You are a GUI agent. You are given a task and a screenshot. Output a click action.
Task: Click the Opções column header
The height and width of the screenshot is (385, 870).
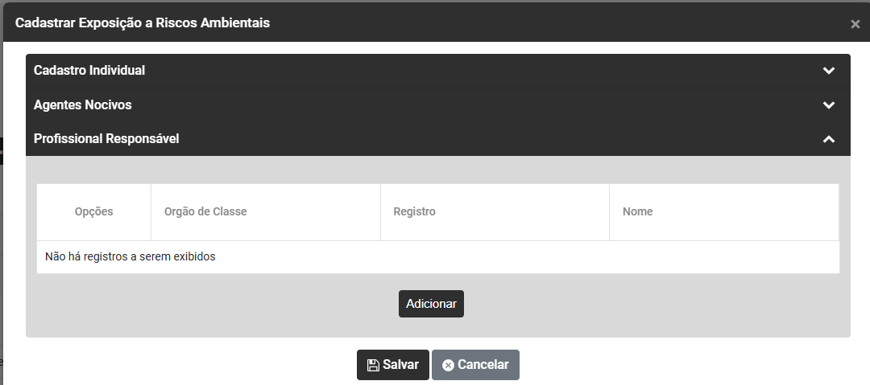coord(93,212)
